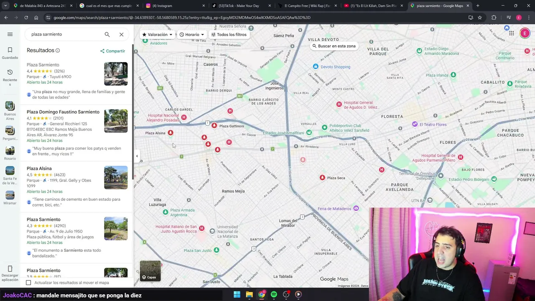The height and width of the screenshot is (301, 535).
Task: Open the Plaza Sarmiento Tuyutí 6900 photo
Action: click(x=116, y=74)
